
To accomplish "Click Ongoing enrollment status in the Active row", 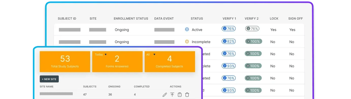I will 122,30.
